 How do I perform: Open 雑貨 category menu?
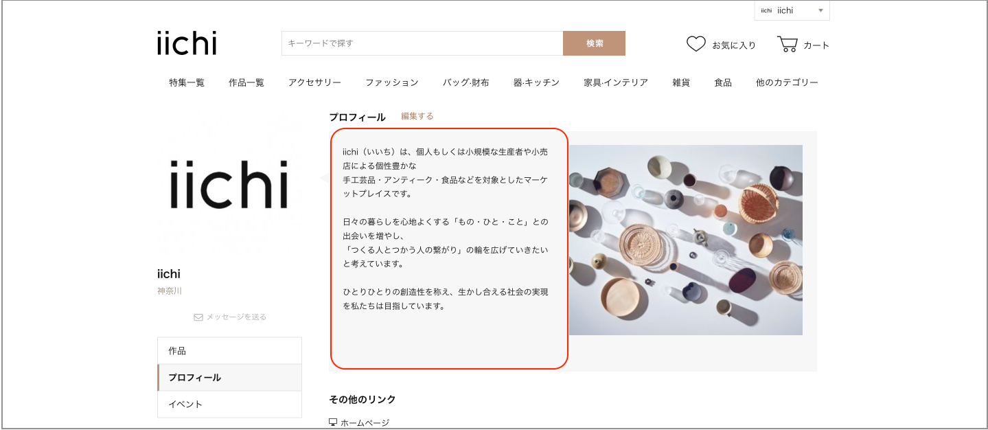coord(681,82)
